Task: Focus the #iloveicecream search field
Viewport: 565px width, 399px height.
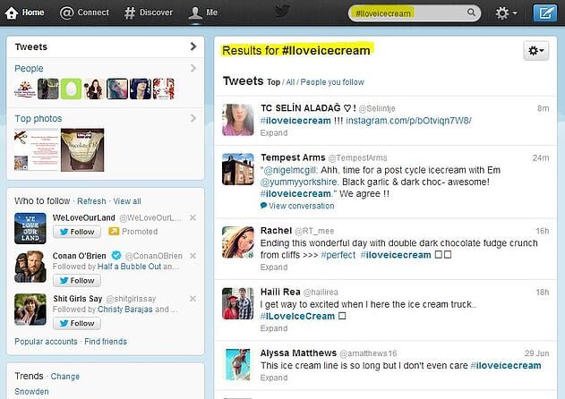Action: click(415, 13)
